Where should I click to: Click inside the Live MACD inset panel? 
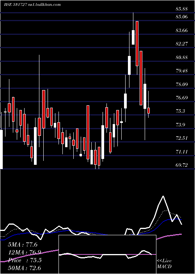tap(107, 254)
